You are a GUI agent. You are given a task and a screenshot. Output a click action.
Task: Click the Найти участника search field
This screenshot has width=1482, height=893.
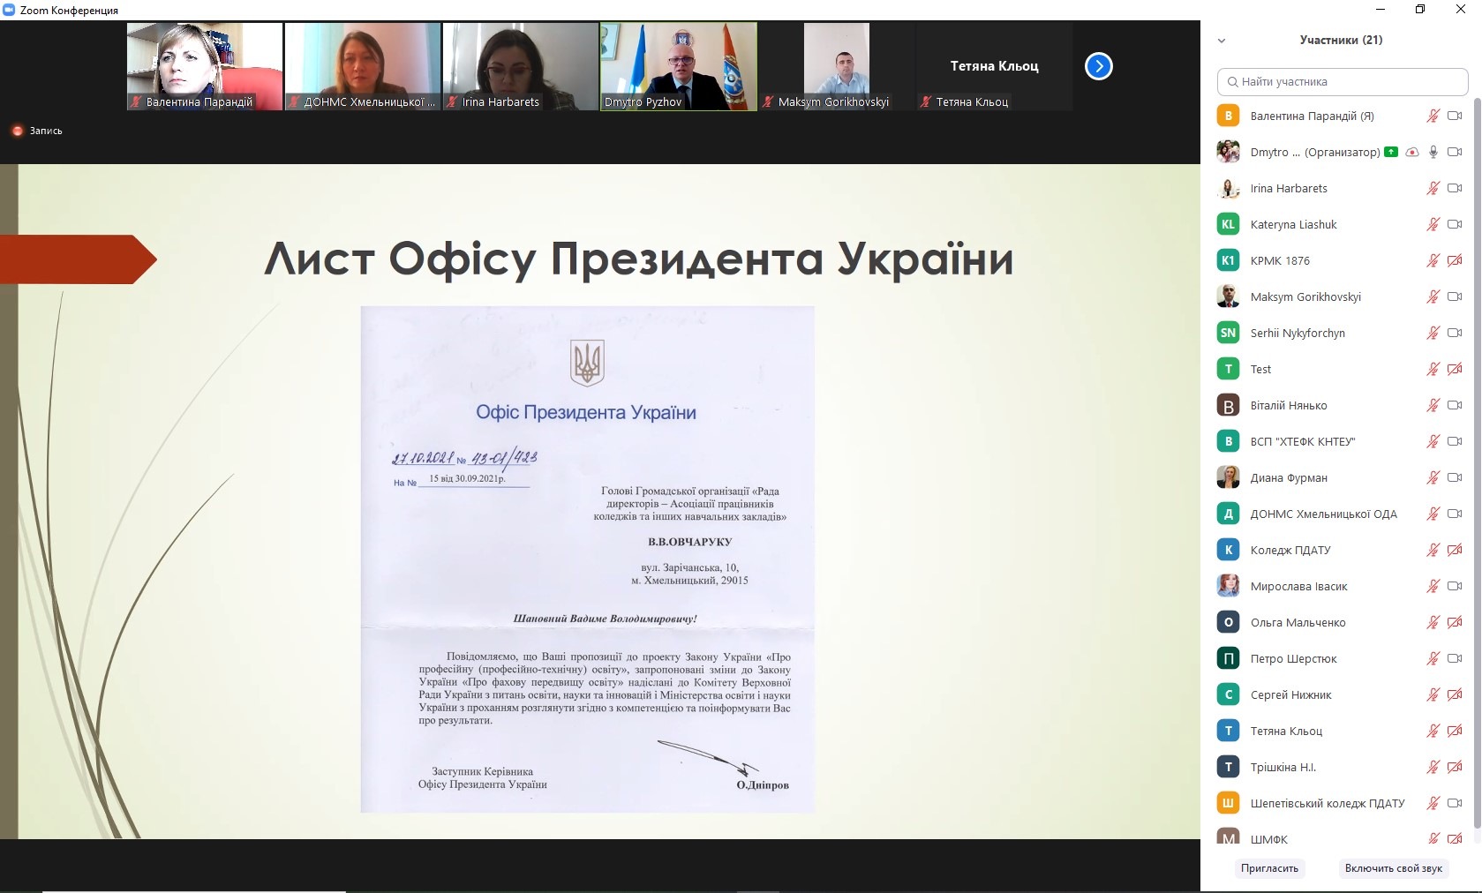point(1342,82)
